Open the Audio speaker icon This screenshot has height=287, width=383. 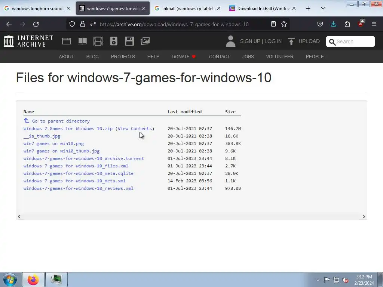(114, 41)
